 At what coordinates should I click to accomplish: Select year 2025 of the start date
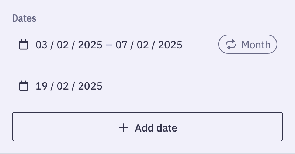pyautogui.click(x=90, y=45)
